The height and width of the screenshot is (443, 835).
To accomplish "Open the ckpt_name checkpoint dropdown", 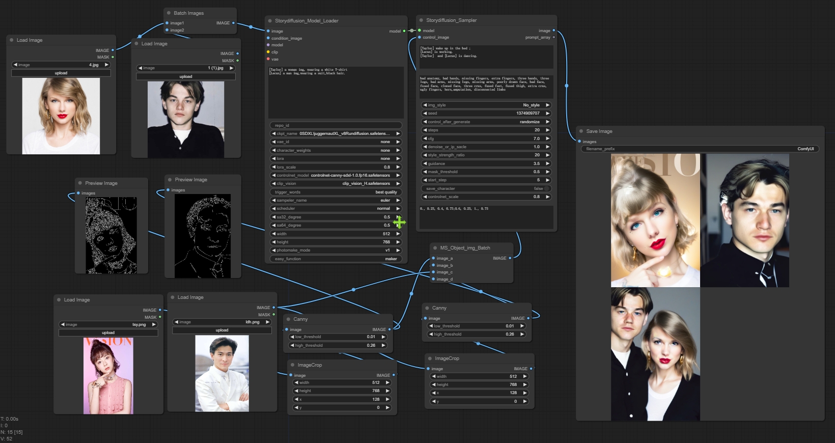I will pyautogui.click(x=336, y=133).
